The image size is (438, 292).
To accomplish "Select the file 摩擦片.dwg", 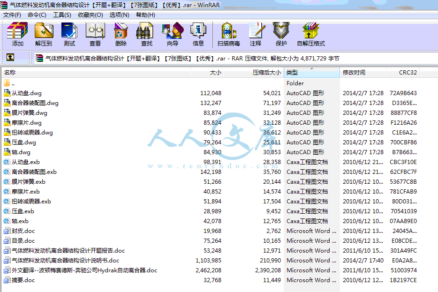I will tap(27, 123).
